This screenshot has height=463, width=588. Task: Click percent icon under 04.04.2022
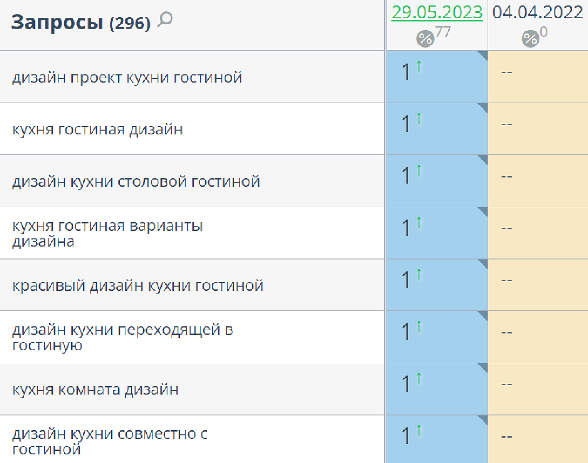tap(530, 38)
